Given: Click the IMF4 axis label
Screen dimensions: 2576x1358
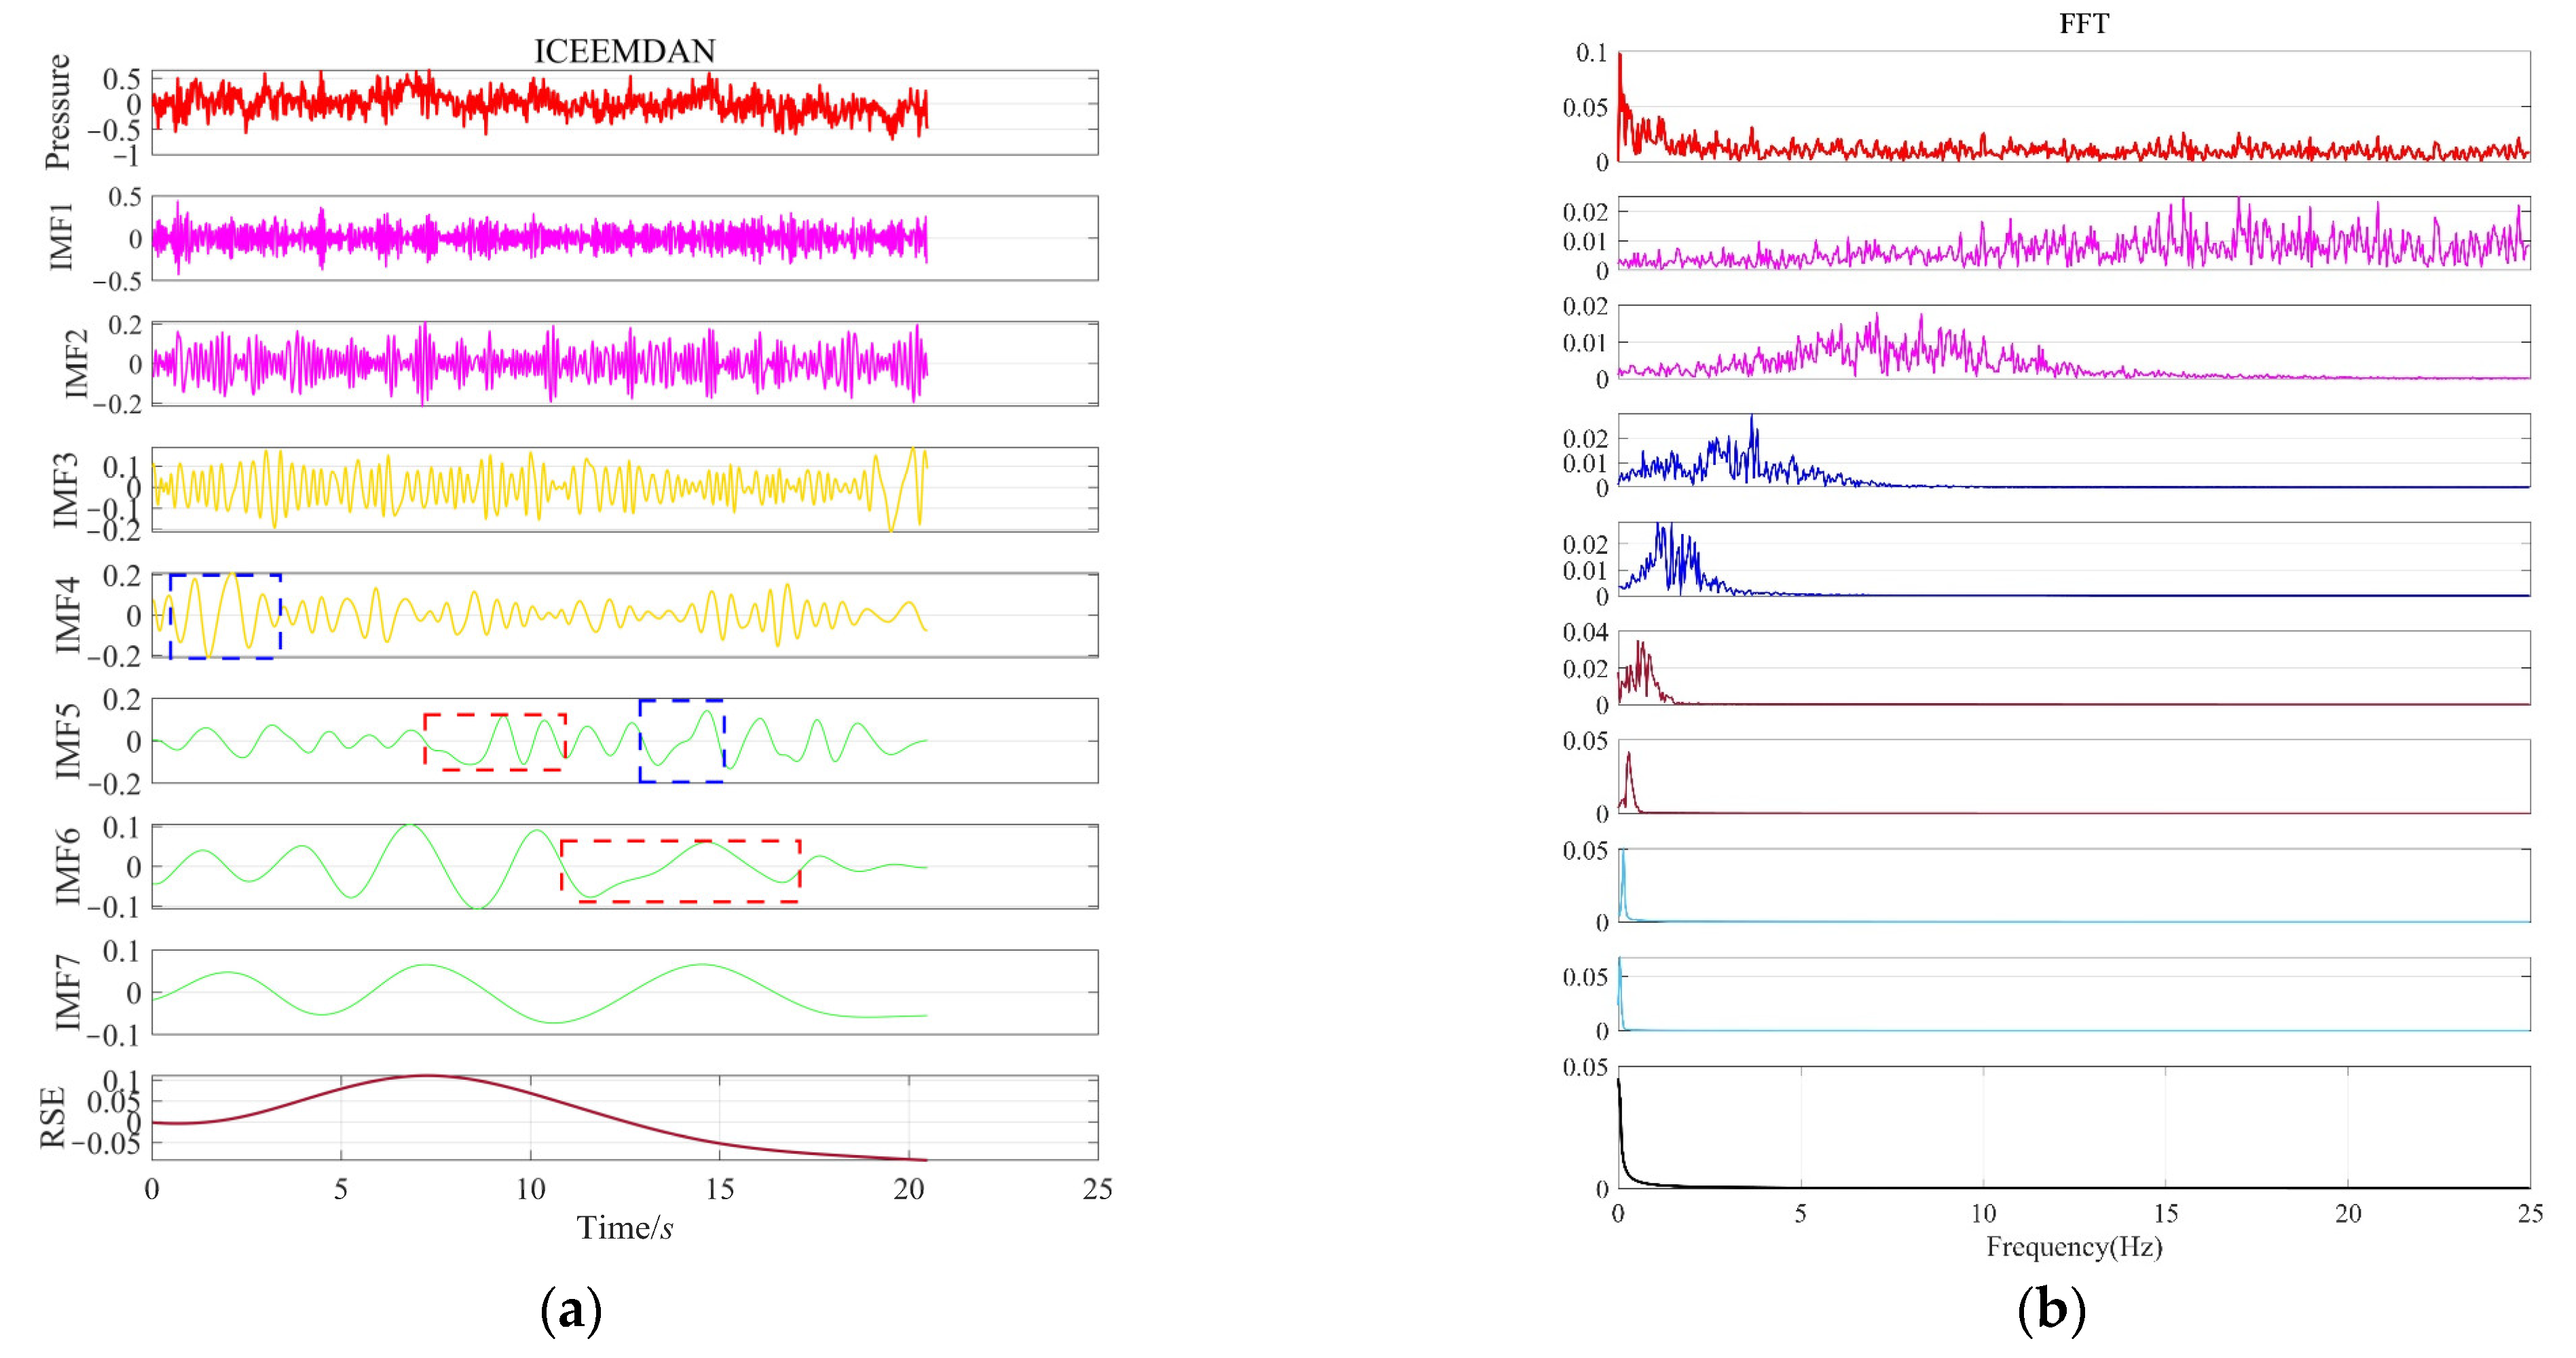Looking at the screenshot, I should [x=67, y=616].
